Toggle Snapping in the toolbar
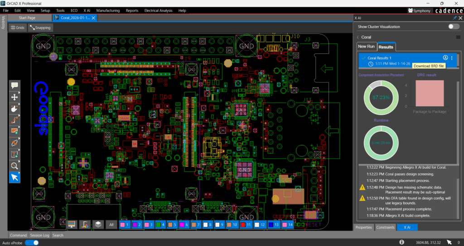Viewport: 464px width, 246px height. point(40,28)
